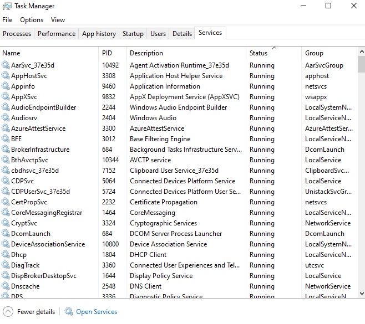Click the Base Filtering Engine description
Viewport: 365px width, 324px height.
point(160,139)
